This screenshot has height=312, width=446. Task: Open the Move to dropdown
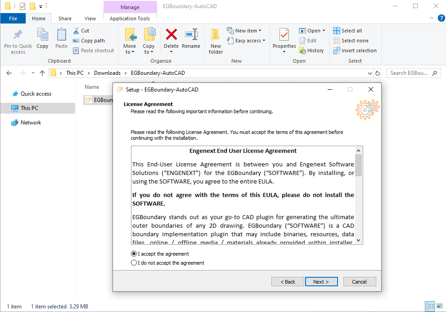[x=130, y=49]
